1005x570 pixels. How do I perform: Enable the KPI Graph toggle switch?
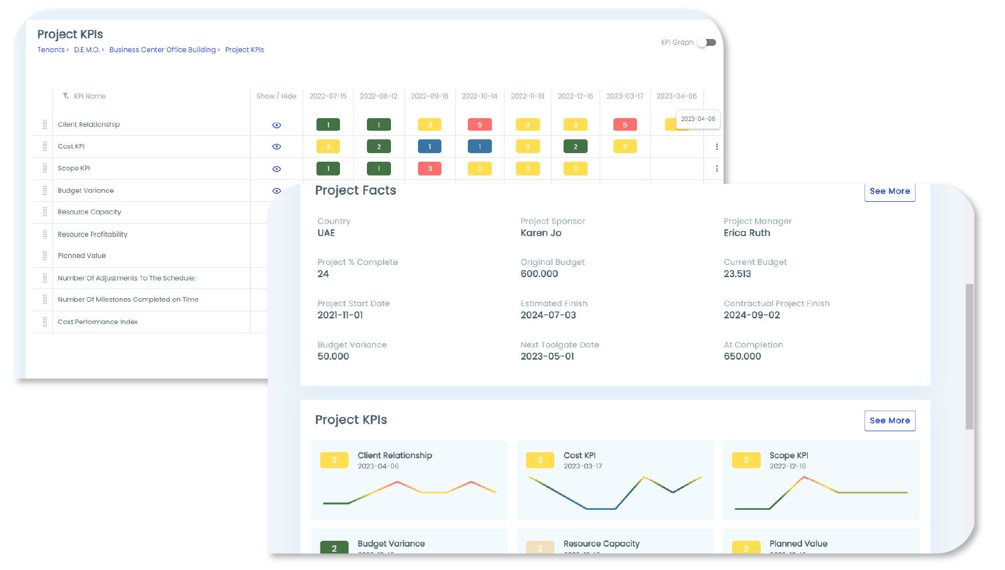(709, 42)
